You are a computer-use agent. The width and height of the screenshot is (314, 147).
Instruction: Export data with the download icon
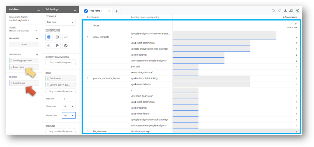(285, 10)
